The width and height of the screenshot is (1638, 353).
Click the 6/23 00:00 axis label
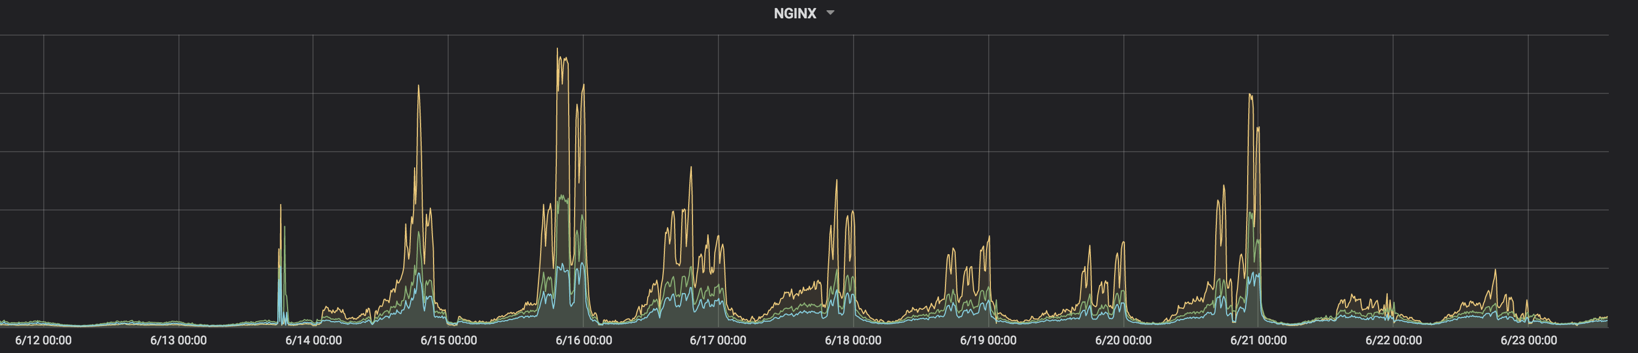click(1529, 340)
